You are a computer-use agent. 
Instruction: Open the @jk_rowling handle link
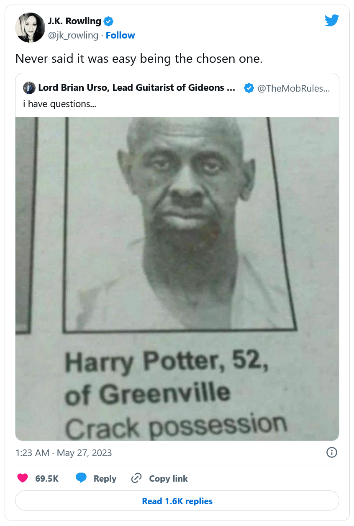click(73, 36)
